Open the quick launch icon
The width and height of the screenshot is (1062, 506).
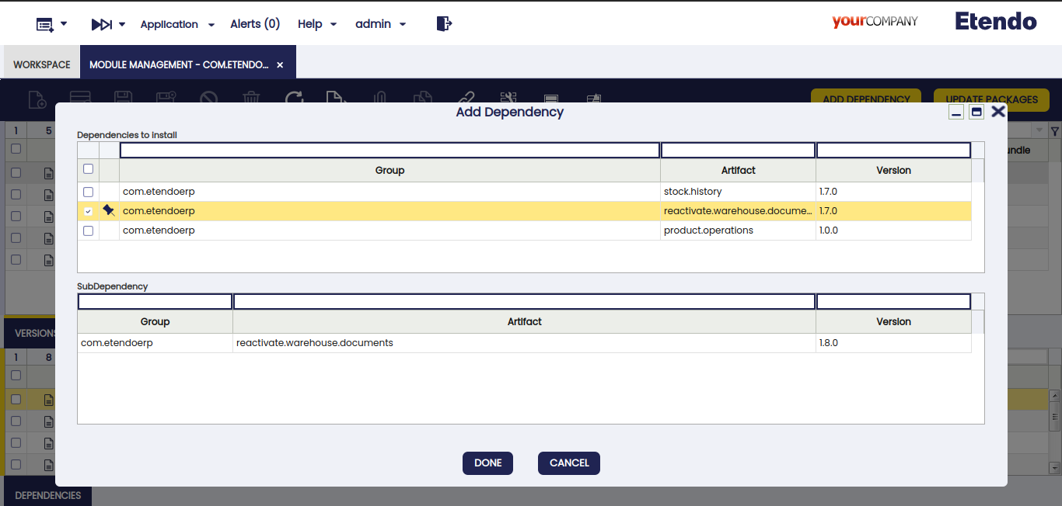pyautogui.click(x=101, y=24)
